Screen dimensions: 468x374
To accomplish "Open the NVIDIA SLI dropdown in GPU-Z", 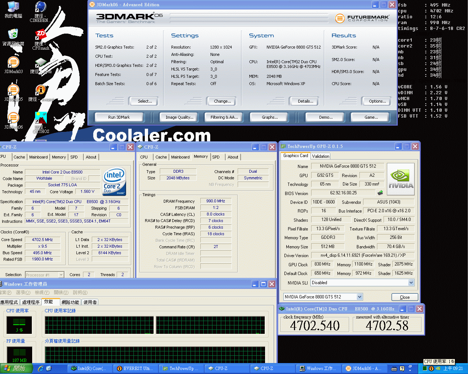I will 411,282.
